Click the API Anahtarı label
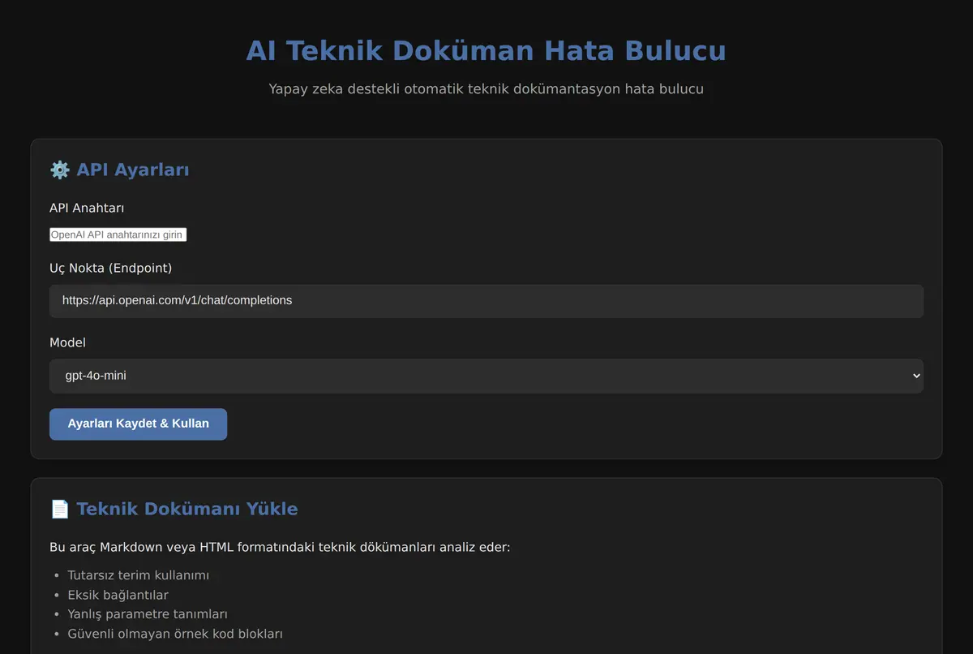 tap(87, 208)
